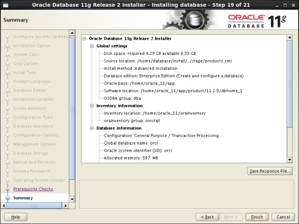The width and height of the screenshot is (299, 224).
Task: Select the System Class step
Action: click(26, 54)
